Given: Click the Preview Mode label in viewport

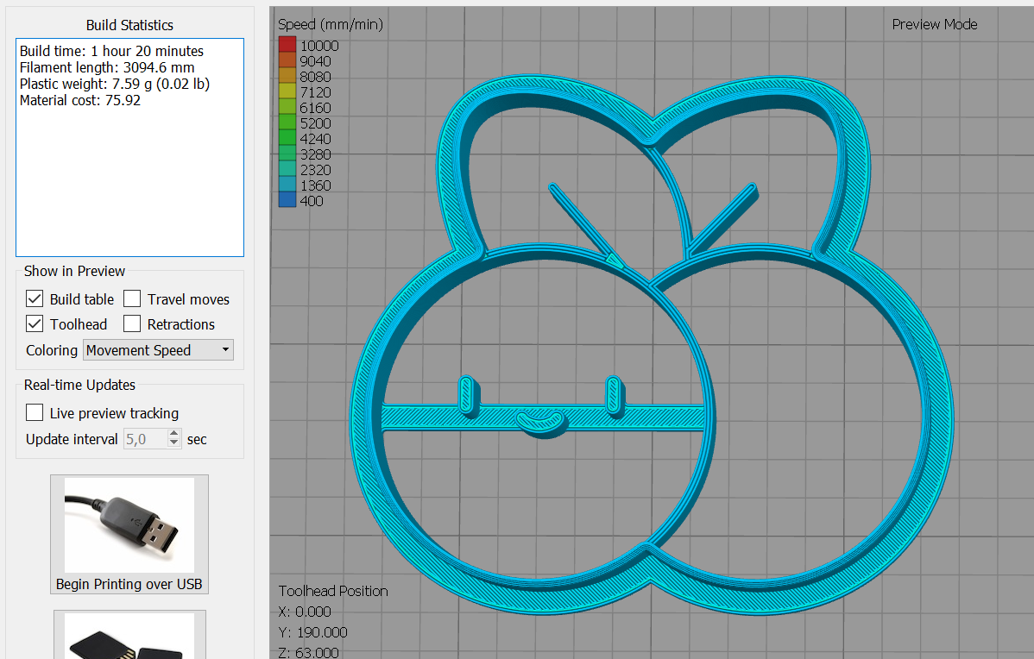Looking at the screenshot, I should (x=934, y=24).
